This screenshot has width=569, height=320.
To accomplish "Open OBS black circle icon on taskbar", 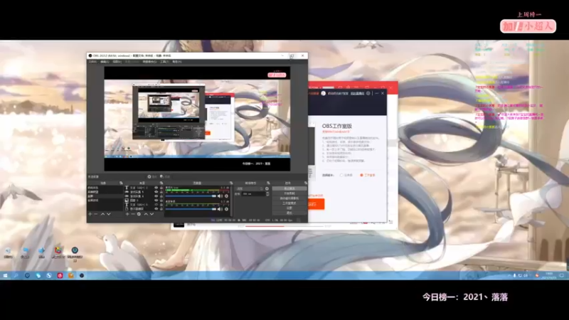I will (82, 275).
